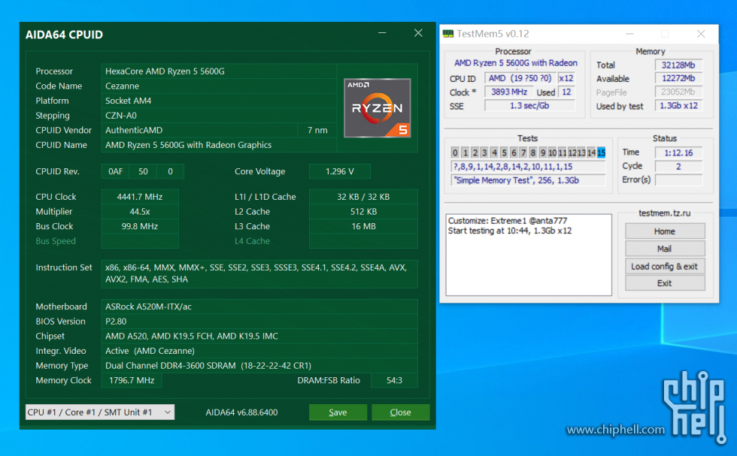Click the Code Name value Cezanne

219,86
